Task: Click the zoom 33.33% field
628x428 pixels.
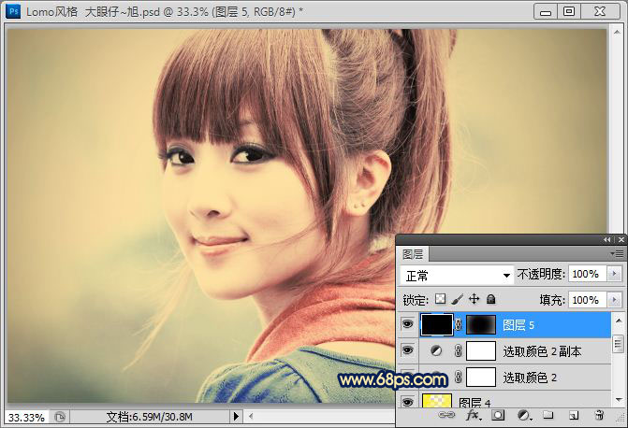Action: [26, 417]
